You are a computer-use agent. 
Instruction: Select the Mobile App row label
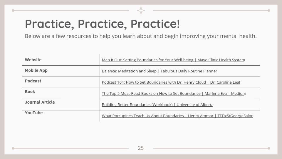36,70
